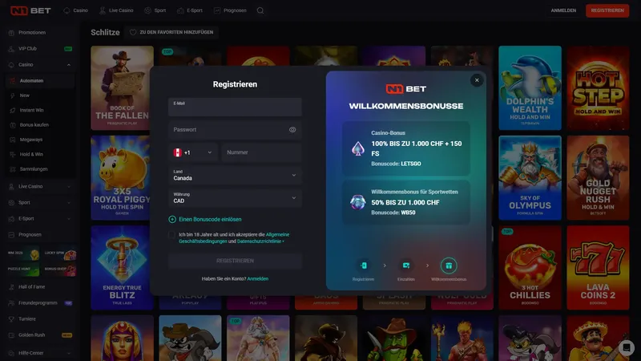This screenshot has height=361, width=641.
Task: Click the Casino-Bonus spade icon
Action: [x=357, y=148]
